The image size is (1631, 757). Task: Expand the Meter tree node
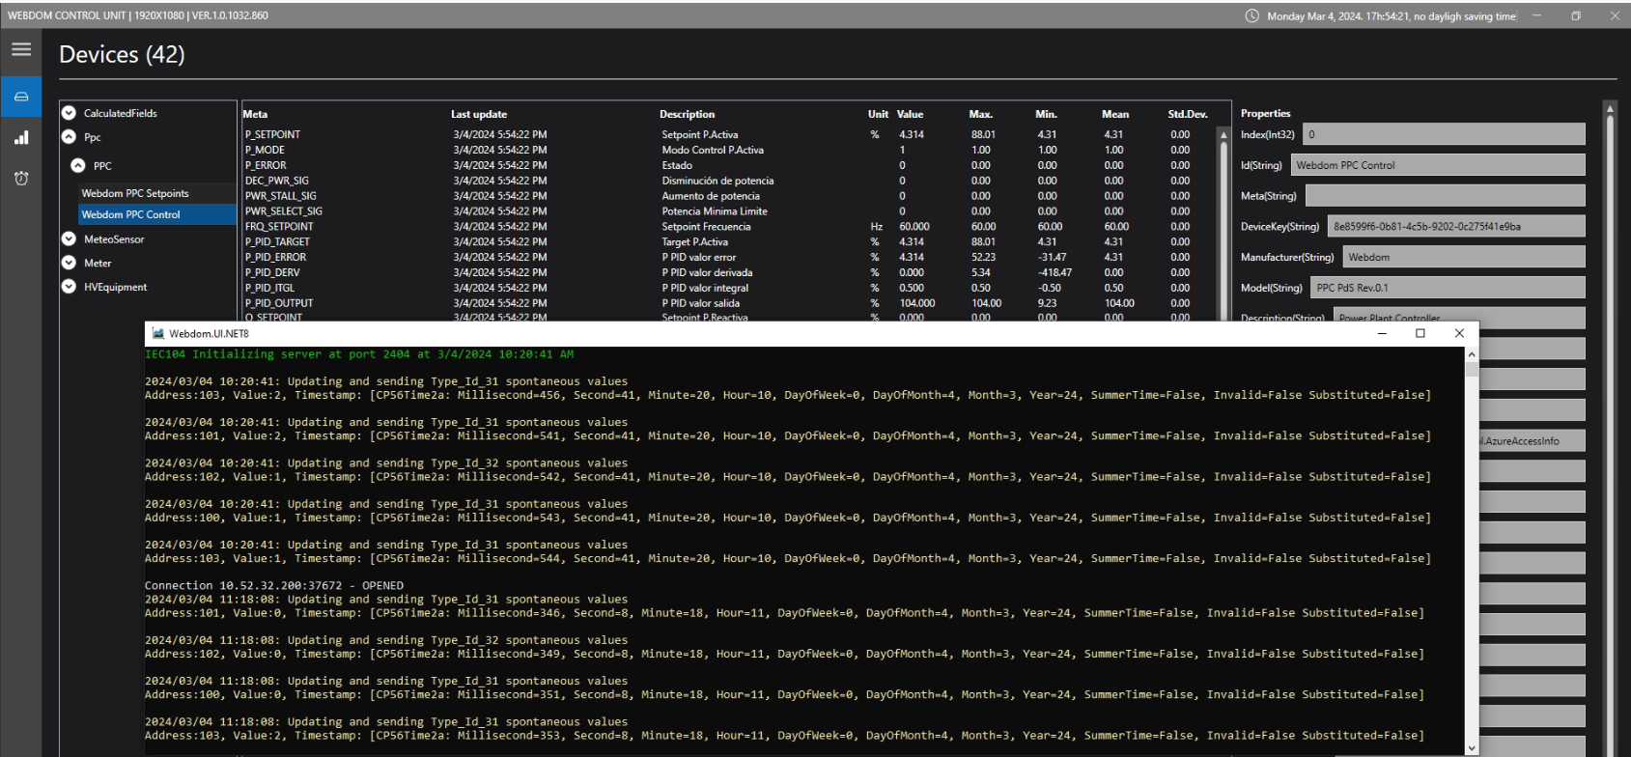coord(69,263)
